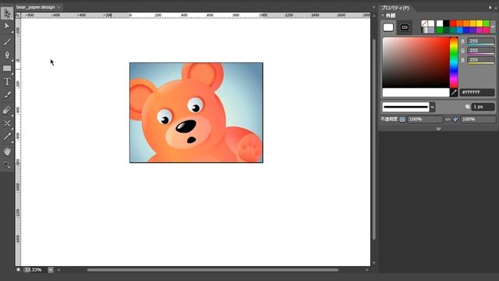Click the ruler origin corner icon

click(18, 16)
